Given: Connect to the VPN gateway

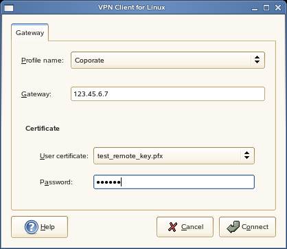Looking at the screenshot, I should tap(247, 227).
